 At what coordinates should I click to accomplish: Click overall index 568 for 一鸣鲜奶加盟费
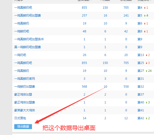coord(84,87)
